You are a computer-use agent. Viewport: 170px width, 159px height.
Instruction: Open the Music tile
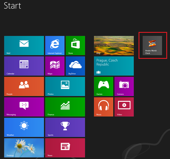104,107
